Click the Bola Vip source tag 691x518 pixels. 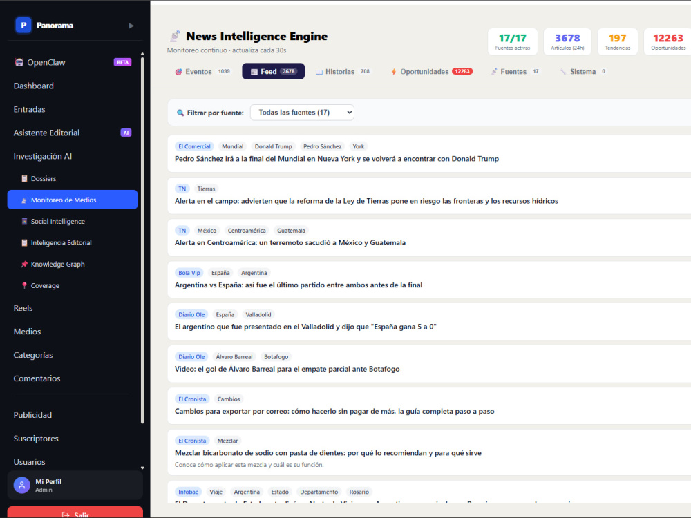point(189,273)
